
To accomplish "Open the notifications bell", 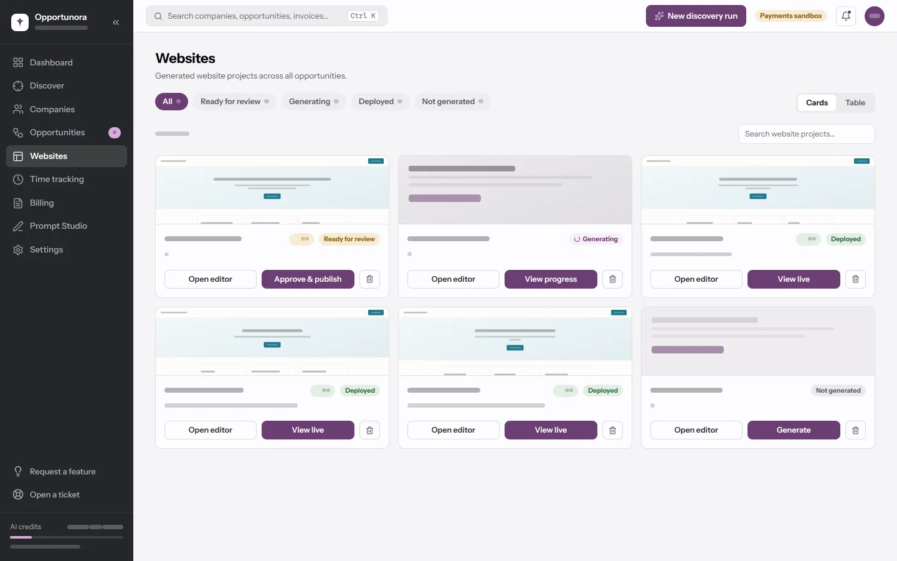I will 846,16.
